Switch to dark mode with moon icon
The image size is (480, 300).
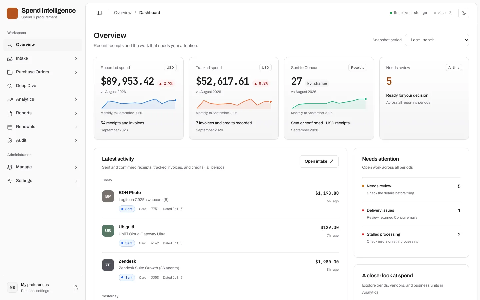(x=464, y=13)
